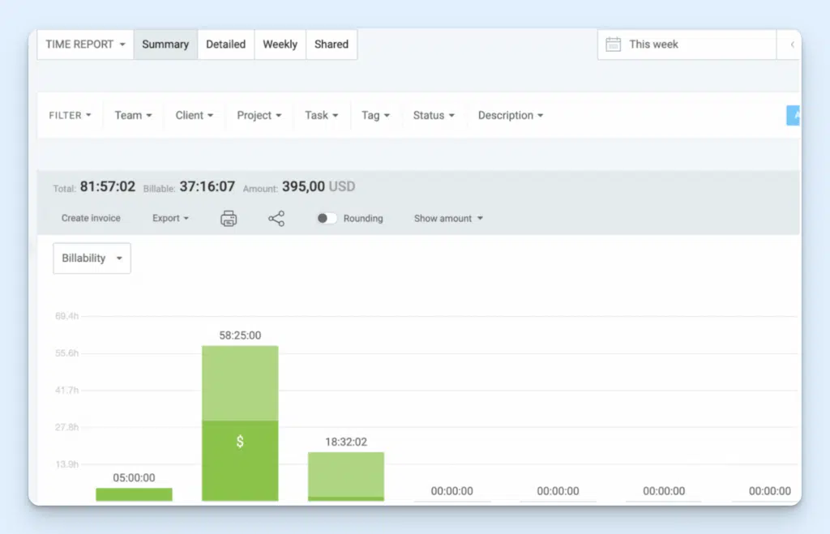Open the Export dropdown
The height and width of the screenshot is (534, 830).
pyautogui.click(x=169, y=218)
